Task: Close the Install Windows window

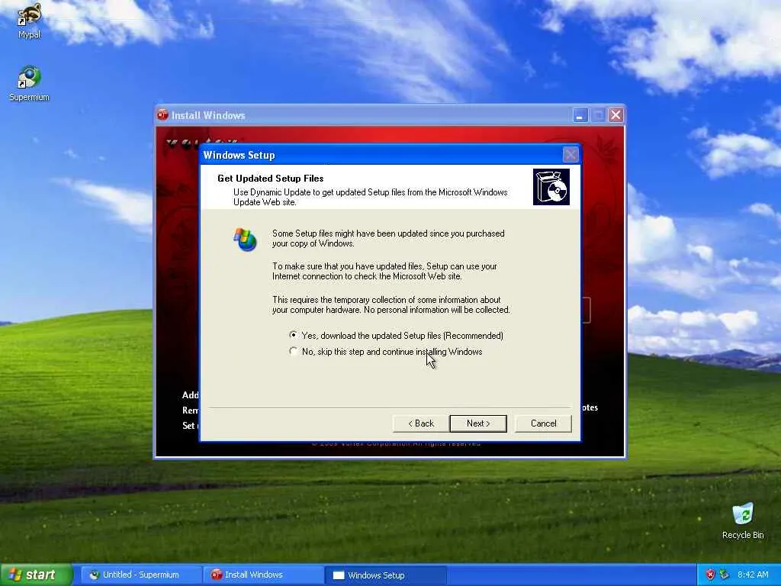Action: point(615,115)
